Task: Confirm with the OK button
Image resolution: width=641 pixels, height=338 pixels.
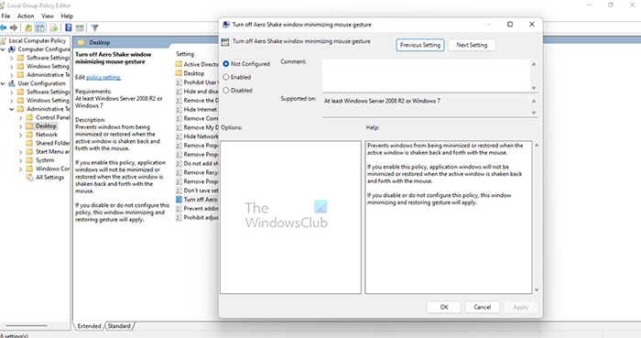Action: [x=444, y=307]
